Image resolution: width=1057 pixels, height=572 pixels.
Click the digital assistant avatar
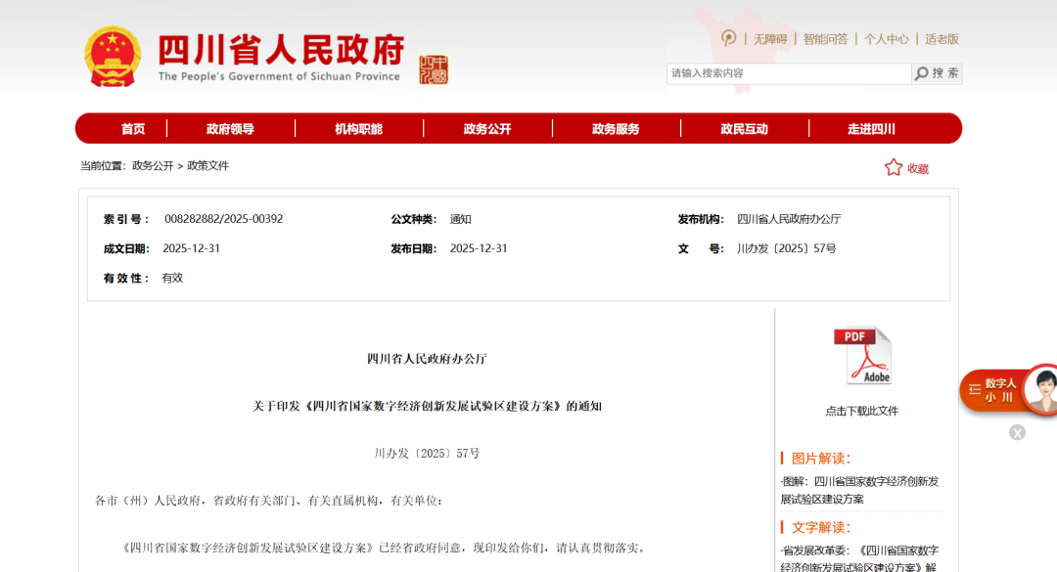tap(1042, 389)
